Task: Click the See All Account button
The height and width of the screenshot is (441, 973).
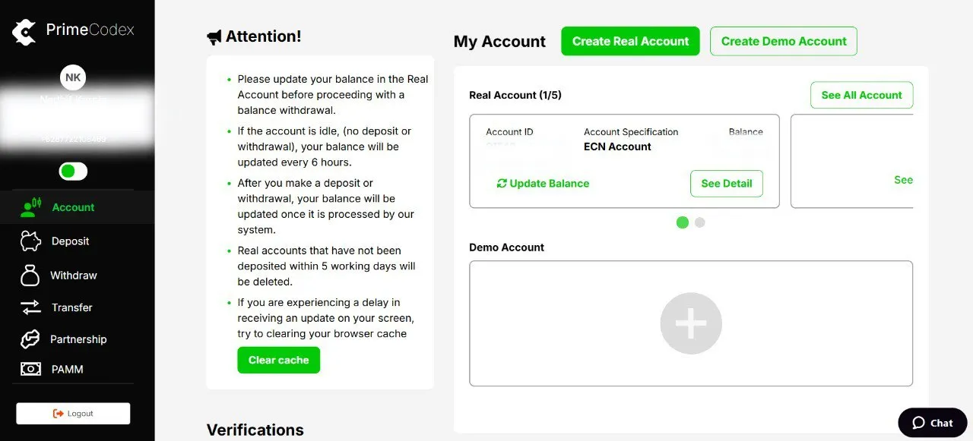Action: coord(861,95)
